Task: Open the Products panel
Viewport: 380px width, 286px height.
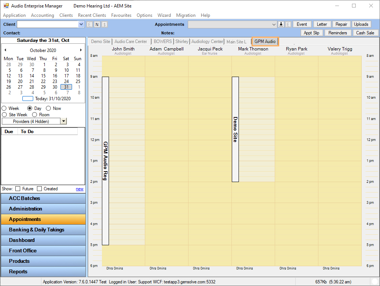Action: pos(43,261)
